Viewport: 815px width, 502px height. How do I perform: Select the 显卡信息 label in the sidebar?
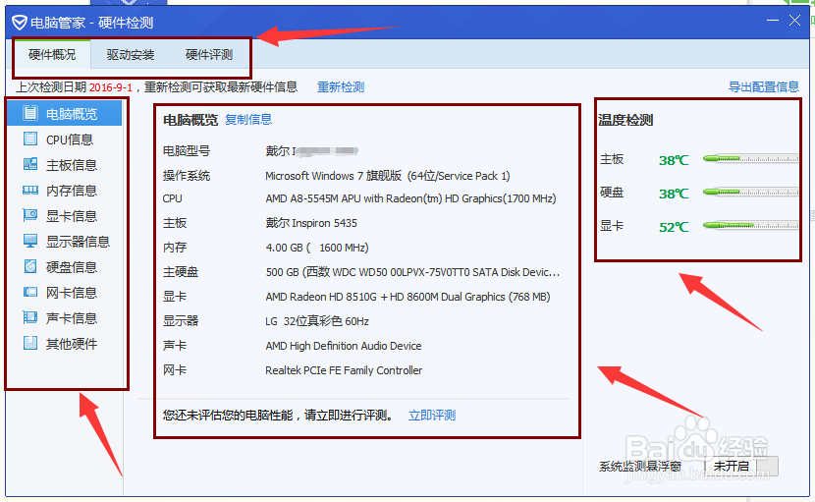pos(72,216)
